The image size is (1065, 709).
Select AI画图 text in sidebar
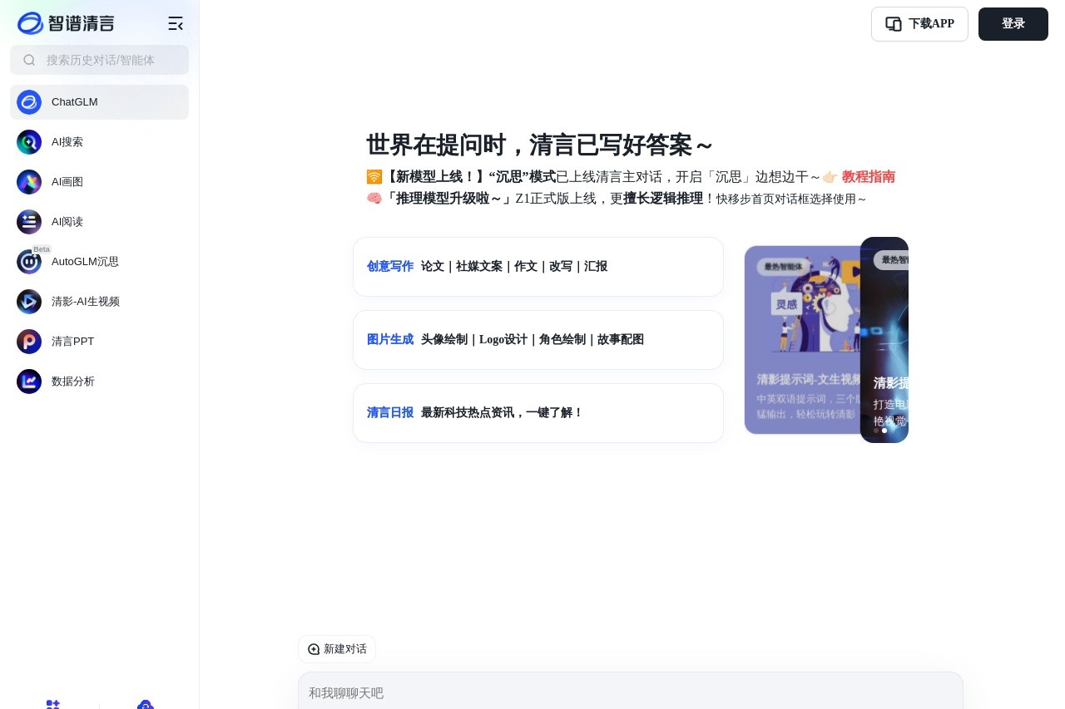pos(67,182)
